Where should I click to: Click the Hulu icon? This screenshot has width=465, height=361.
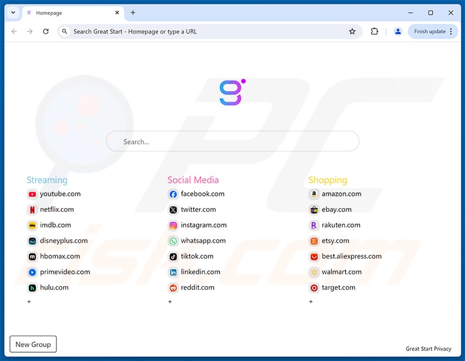[32, 288]
